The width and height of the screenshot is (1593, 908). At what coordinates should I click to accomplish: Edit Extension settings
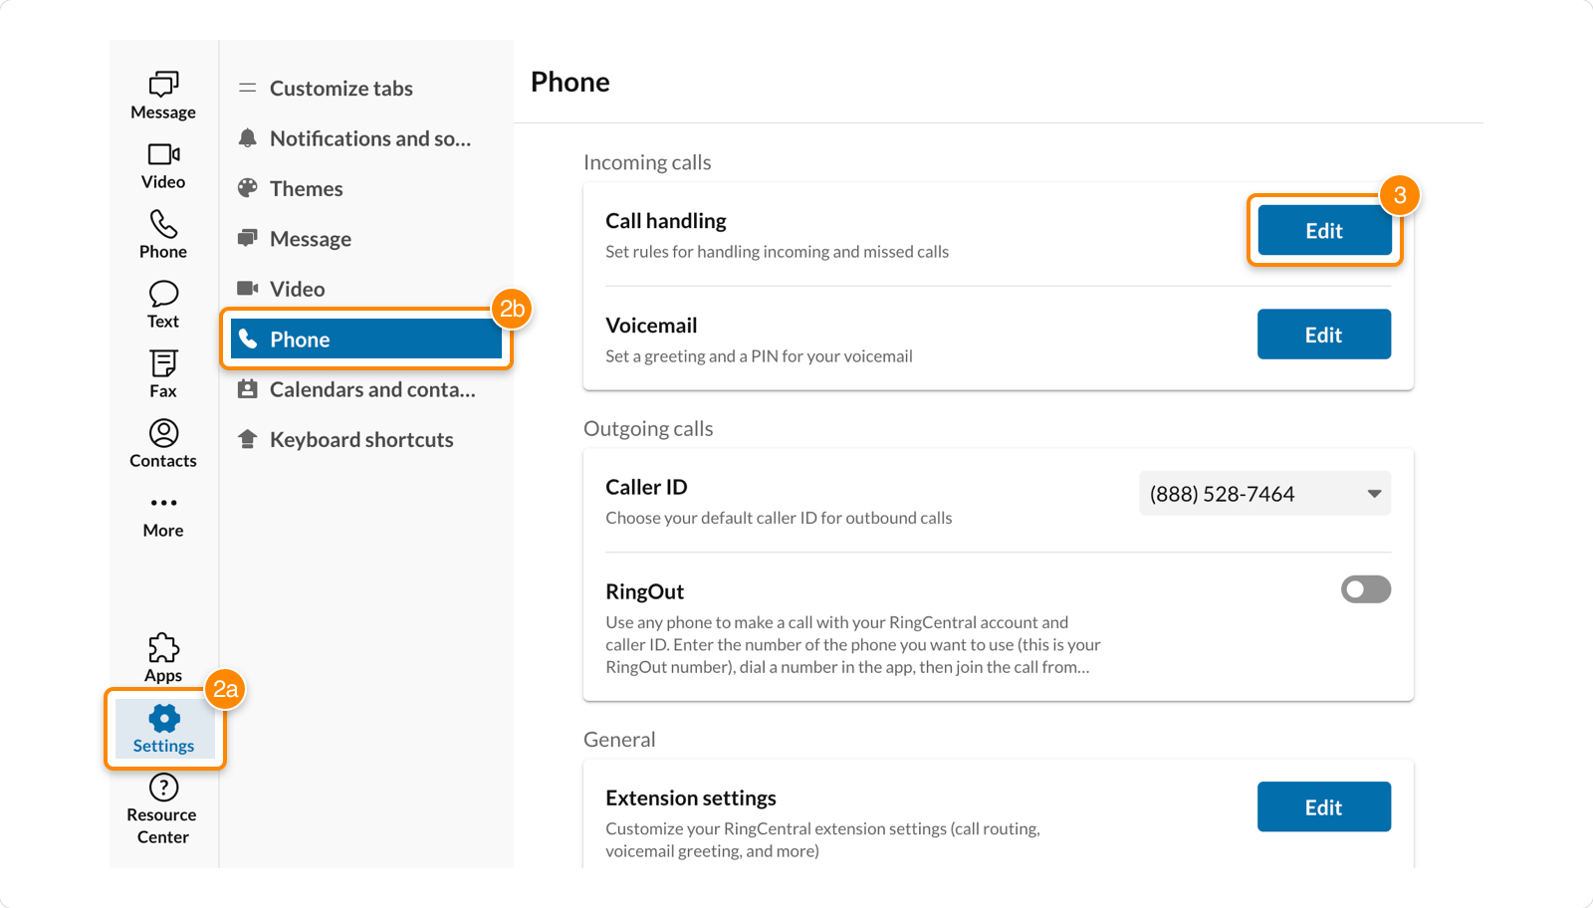(x=1324, y=806)
